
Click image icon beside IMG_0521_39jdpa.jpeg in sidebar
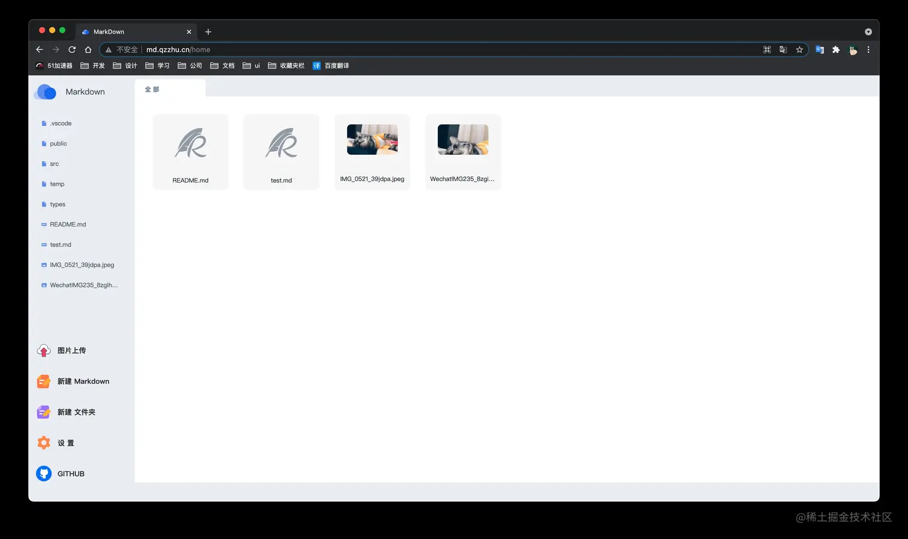click(x=44, y=265)
